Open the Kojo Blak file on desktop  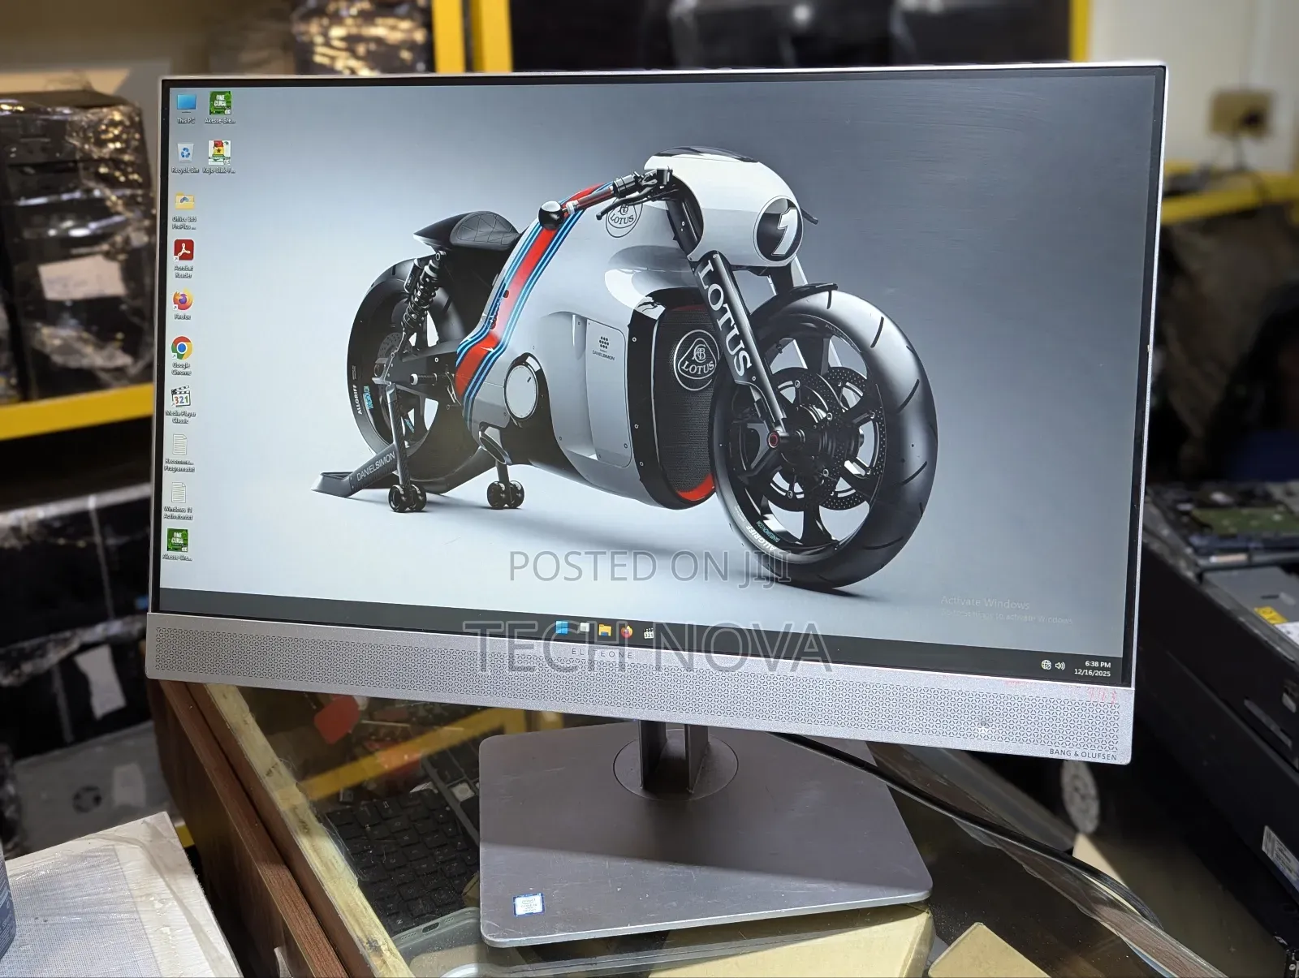(x=219, y=157)
